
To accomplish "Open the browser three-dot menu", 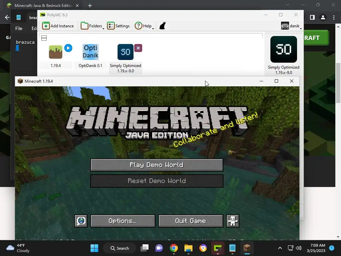I will point(334,17).
